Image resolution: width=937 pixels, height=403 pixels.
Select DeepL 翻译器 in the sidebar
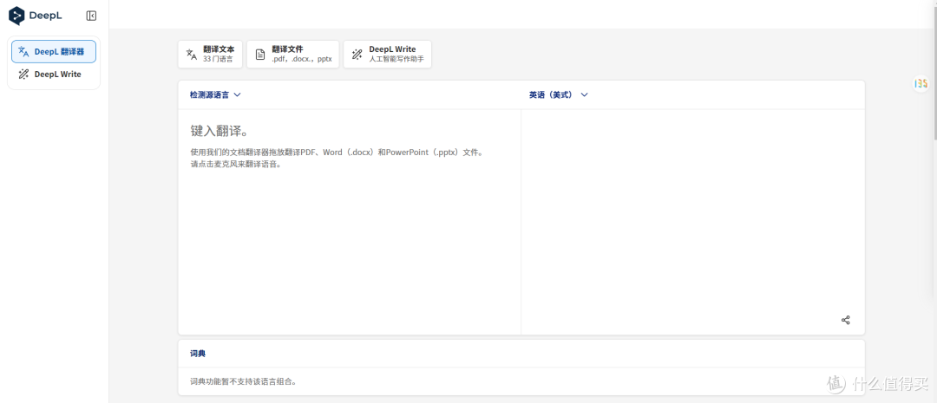pos(54,51)
